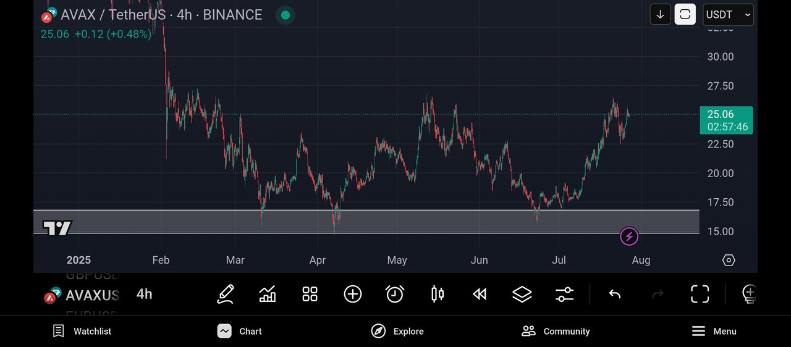Click the AVAX / TetherUS chart title

pyautogui.click(x=161, y=15)
